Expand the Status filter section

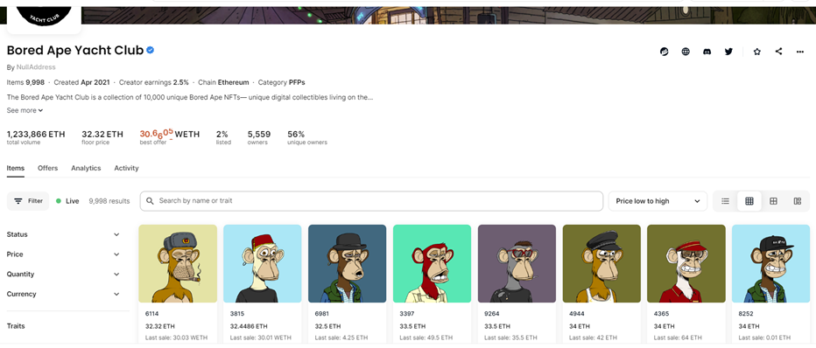pyautogui.click(x=64, y=235)
